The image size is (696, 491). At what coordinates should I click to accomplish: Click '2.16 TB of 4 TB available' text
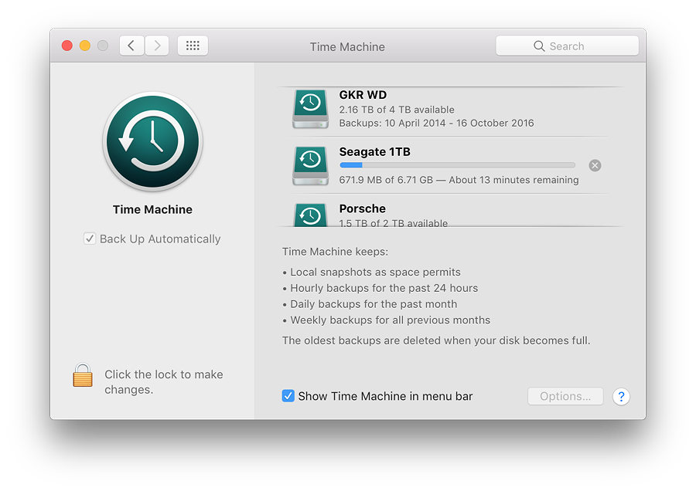click(397, 110)
